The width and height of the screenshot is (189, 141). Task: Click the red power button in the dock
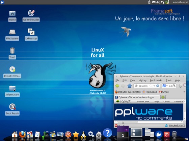(167, 135)
